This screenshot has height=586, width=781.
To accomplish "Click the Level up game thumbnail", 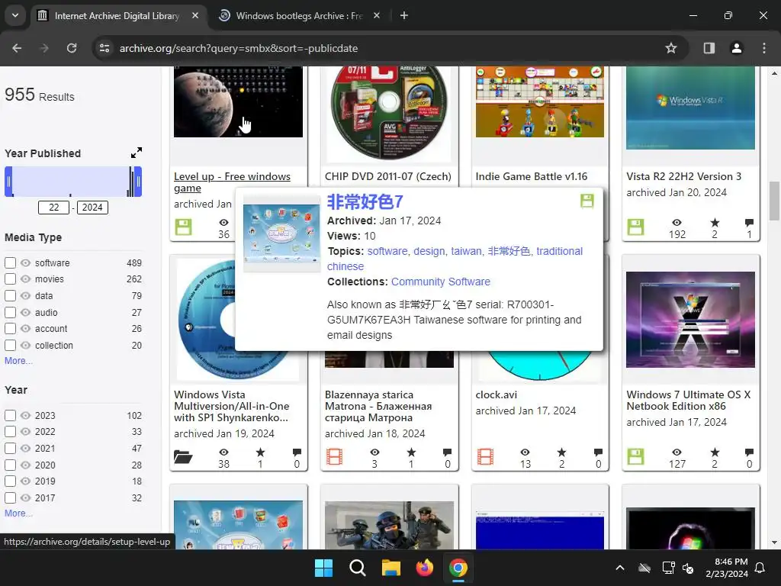I will [238, 101].
